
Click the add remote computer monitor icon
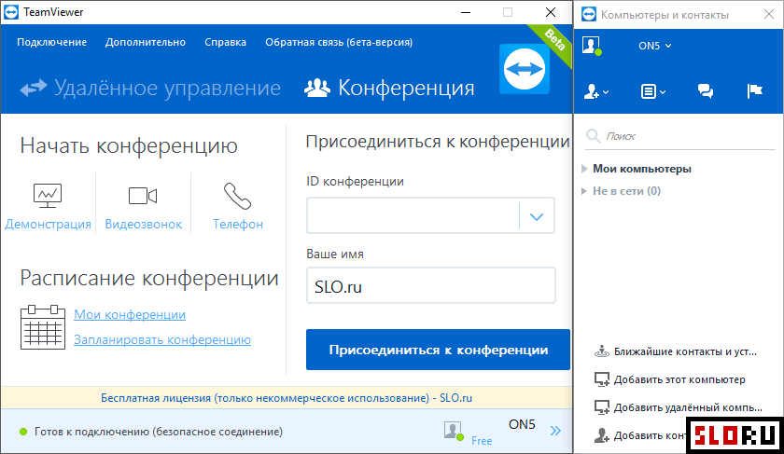click(x=601, y=407)
